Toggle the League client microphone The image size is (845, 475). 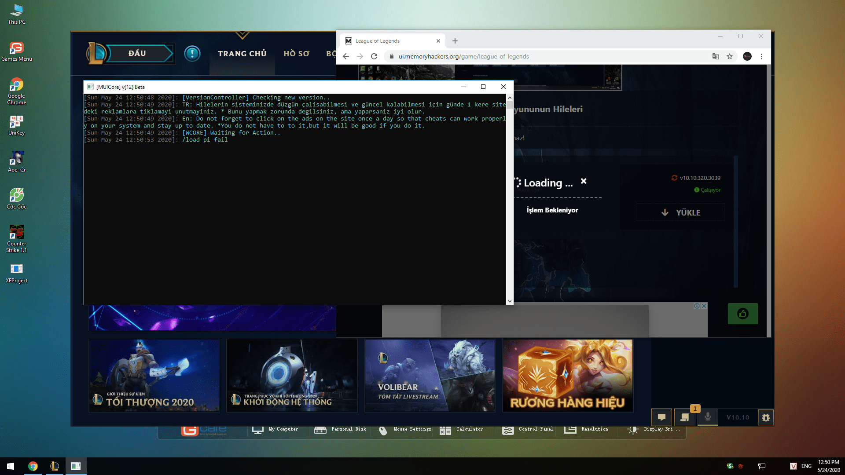[x=708, y=417]
